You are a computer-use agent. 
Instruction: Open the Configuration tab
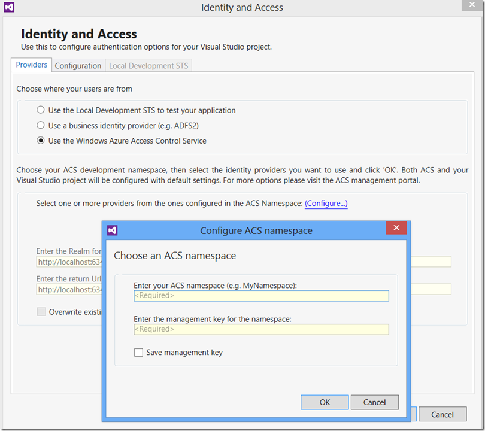point(78,65)
